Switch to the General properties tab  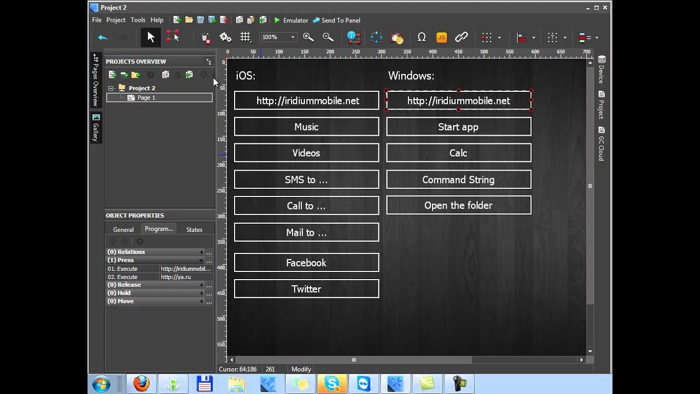coord(123,230)
